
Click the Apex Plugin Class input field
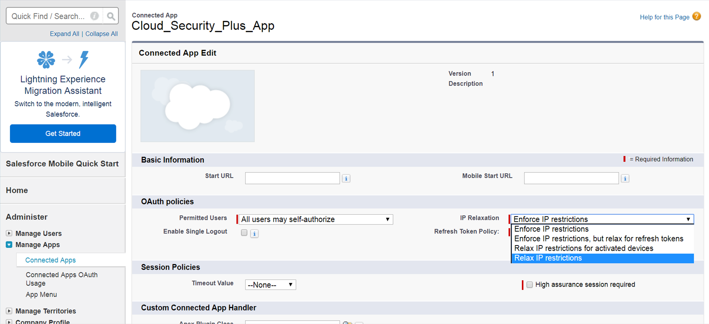pos(292,322)
